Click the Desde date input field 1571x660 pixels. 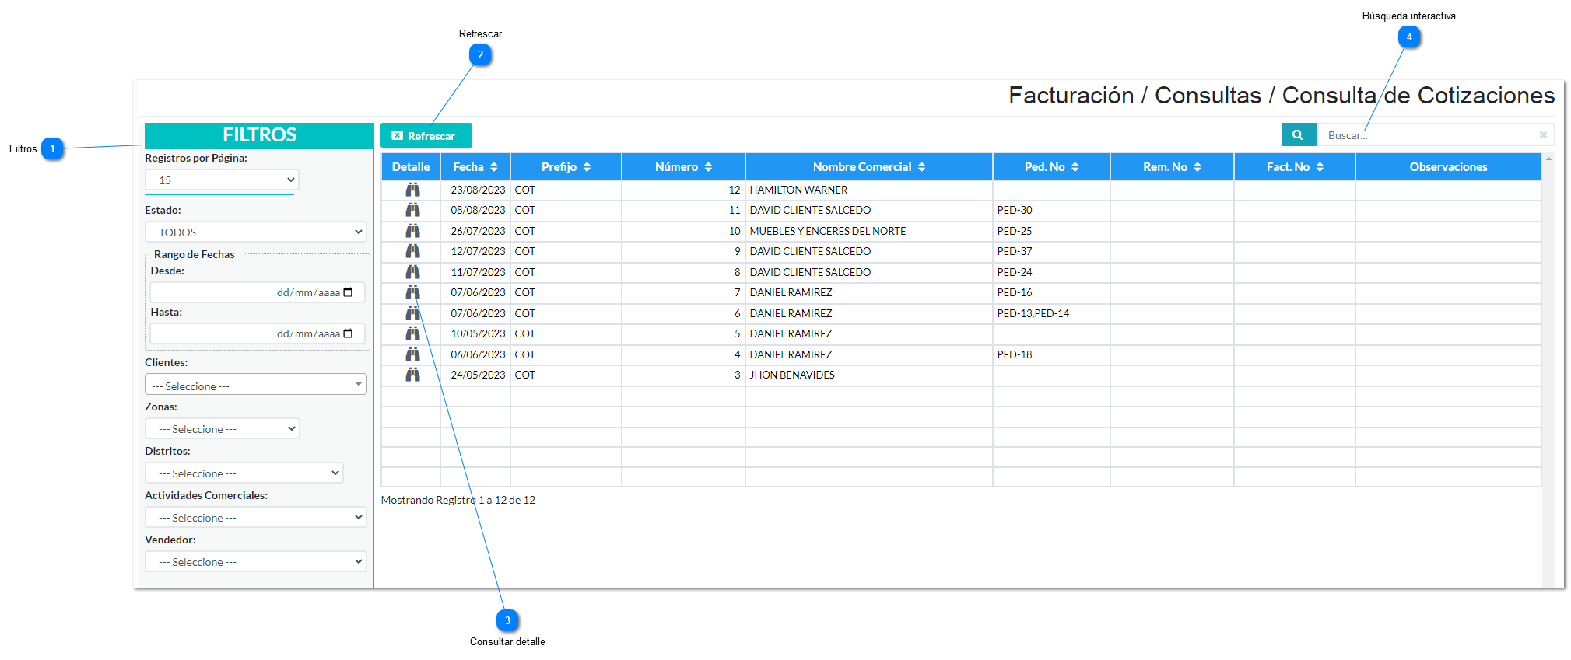click(x=257, y=292)
